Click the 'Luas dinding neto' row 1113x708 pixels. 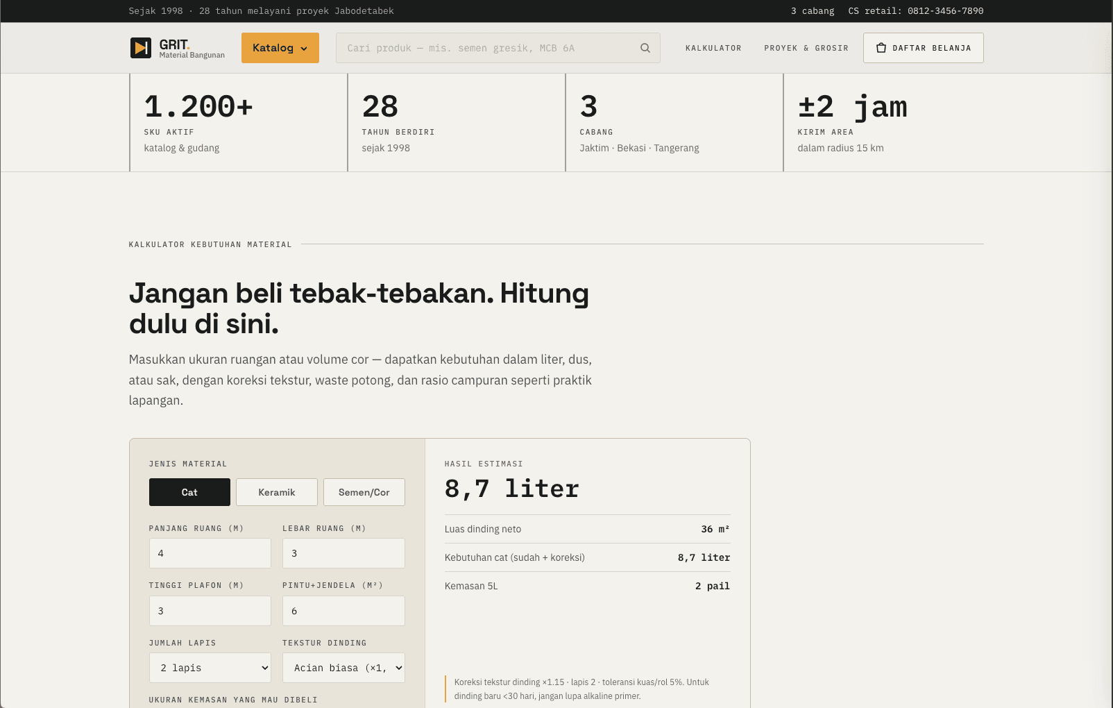pyautogui.click(x=587, y=529)
